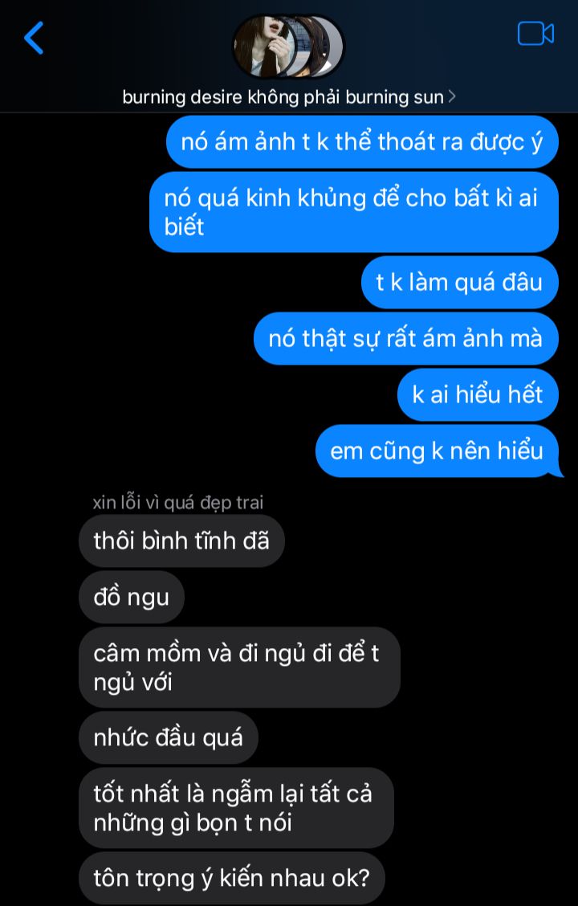The height and width of the screenshot is (906, 578).
Task: Tap the small chevron after burning sun
Action: coord(451,96)
